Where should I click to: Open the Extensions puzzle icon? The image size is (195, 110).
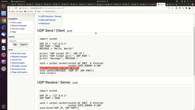point(186,8)
